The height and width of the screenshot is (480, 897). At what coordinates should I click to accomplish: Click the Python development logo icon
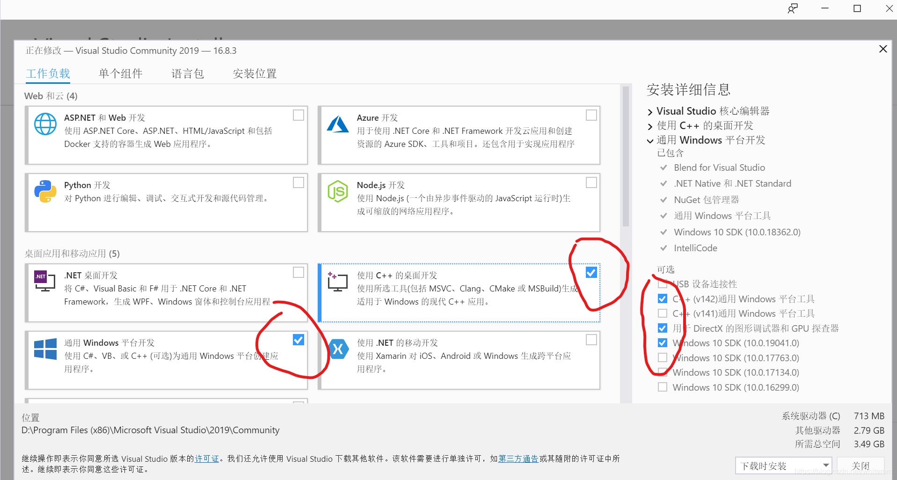[x=45, y=191]
